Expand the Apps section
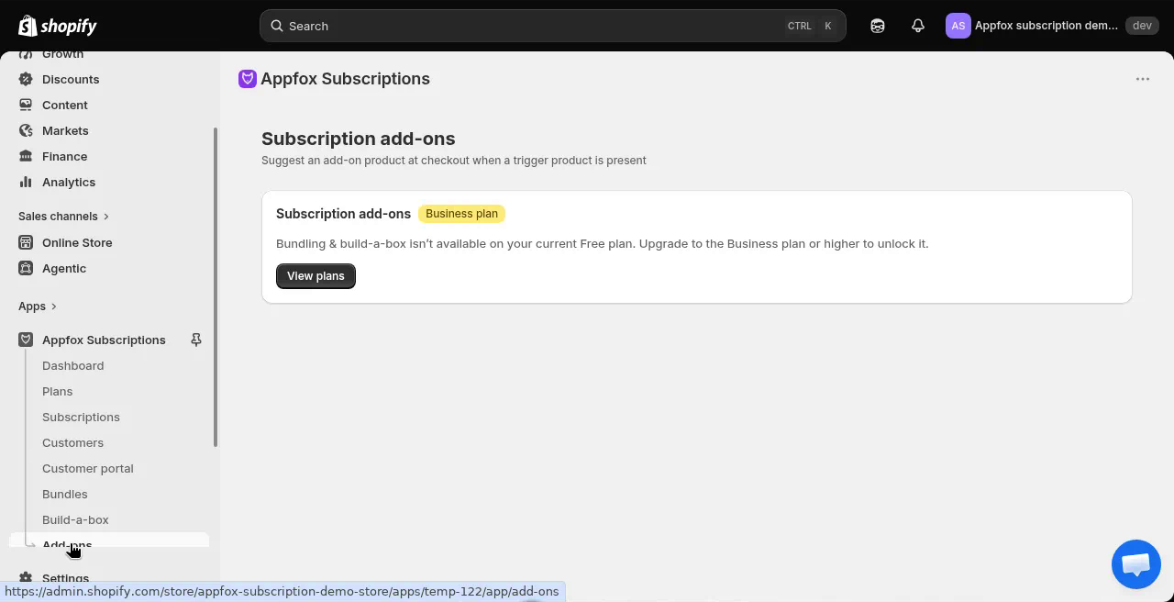 [38, 307]
